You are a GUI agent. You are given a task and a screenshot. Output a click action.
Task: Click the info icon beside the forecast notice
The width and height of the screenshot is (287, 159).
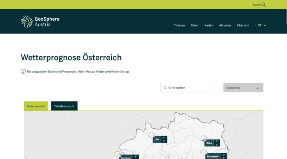coord(23,72)
